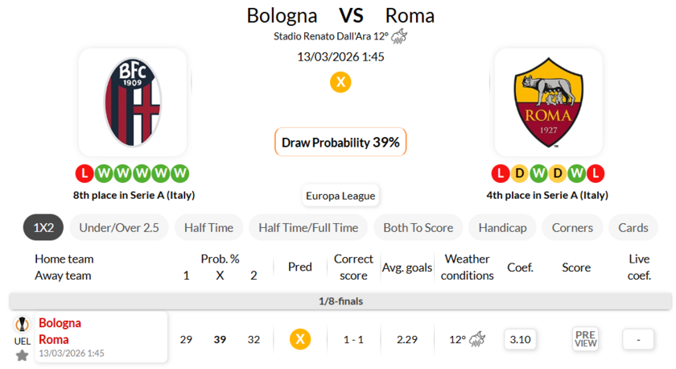Click the UEL Europa League icon in row
The width and height of the screenshot is (676, 369).
23,324
